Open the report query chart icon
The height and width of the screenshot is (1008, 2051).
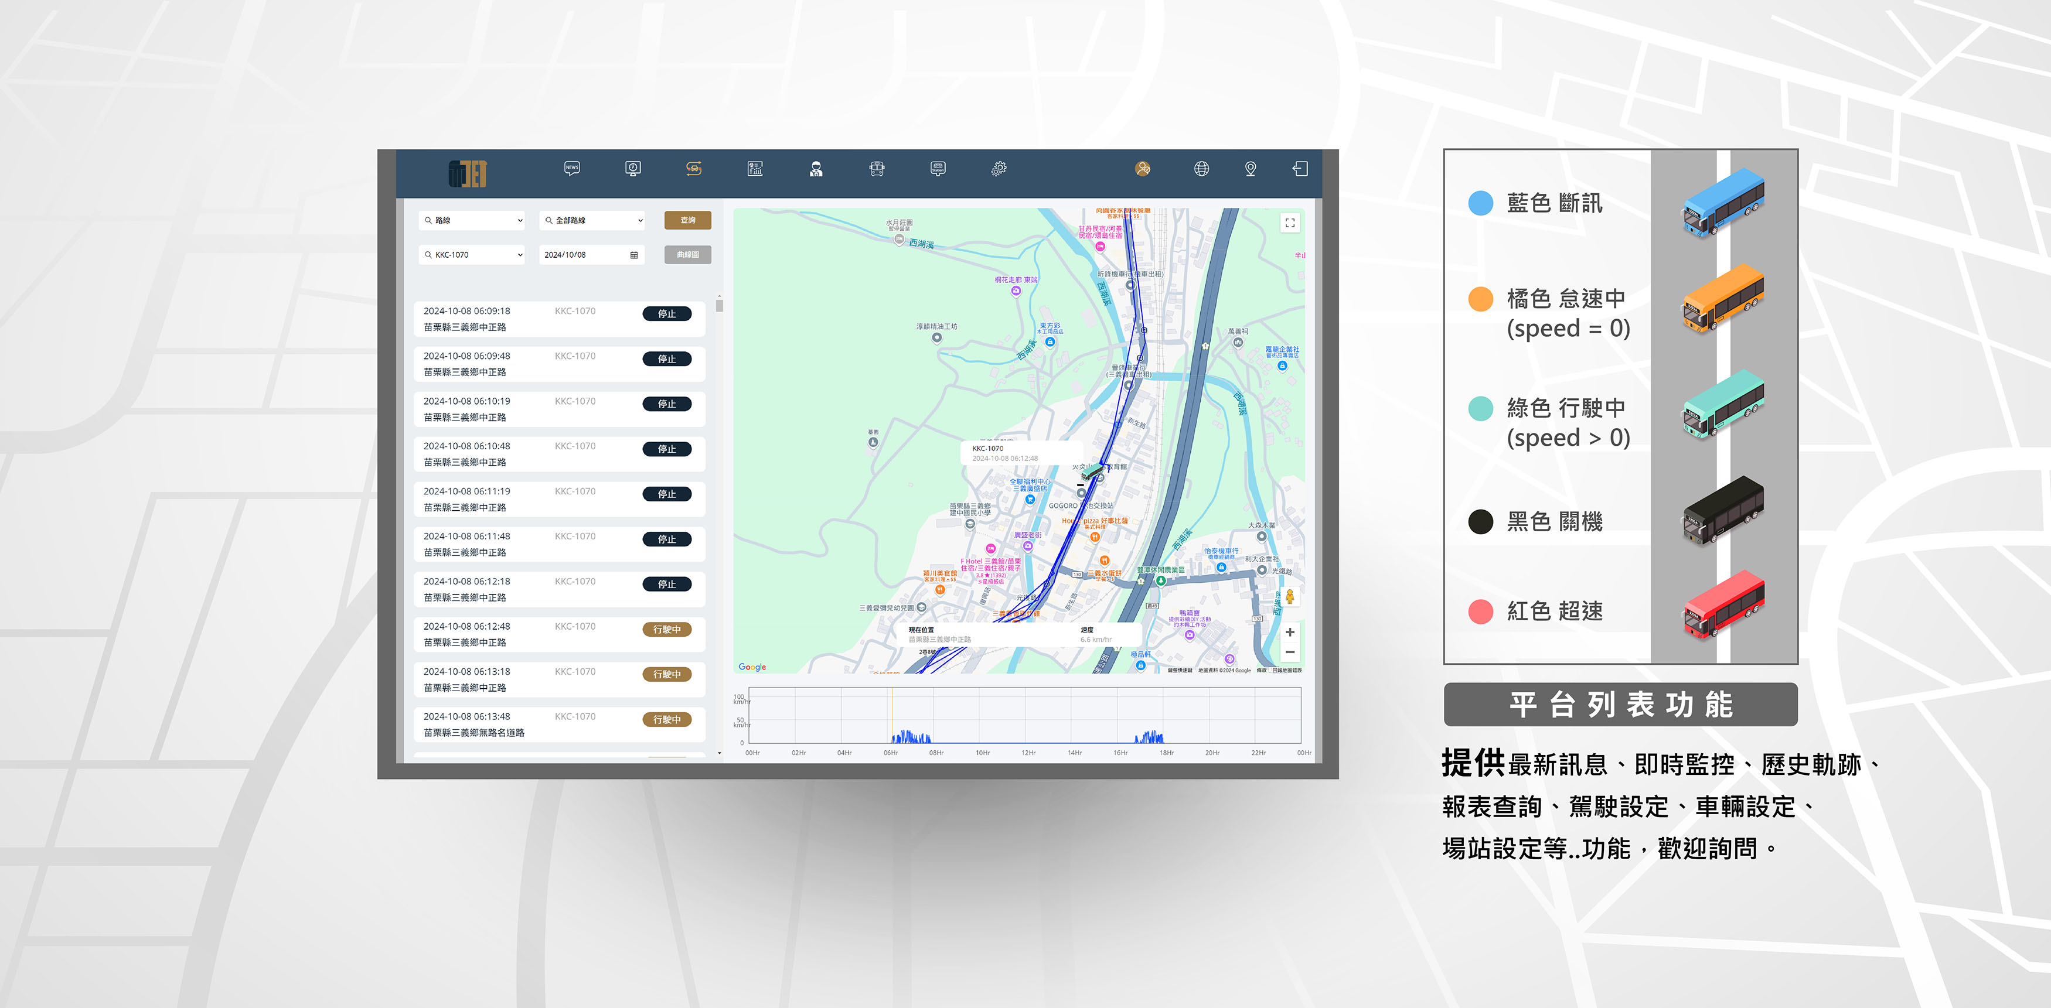(755, 169)
